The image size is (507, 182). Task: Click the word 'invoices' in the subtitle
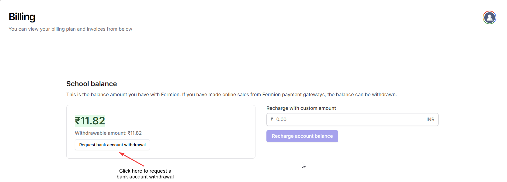[96, 29]
